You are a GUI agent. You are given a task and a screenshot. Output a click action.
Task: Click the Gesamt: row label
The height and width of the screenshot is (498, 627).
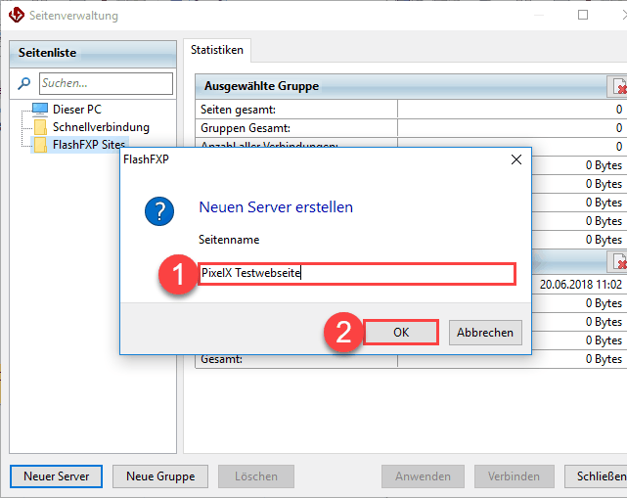[221, 359]
